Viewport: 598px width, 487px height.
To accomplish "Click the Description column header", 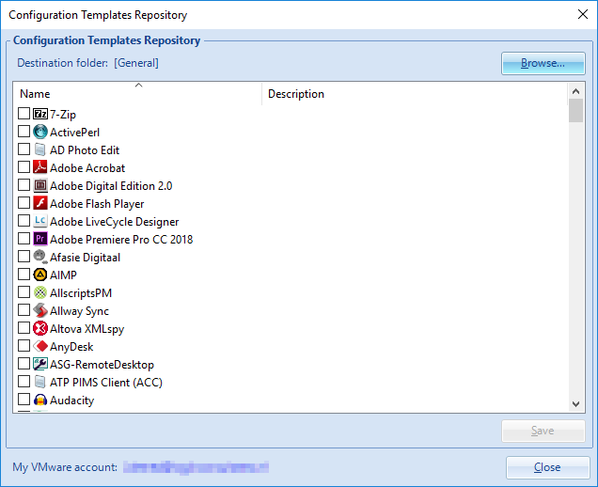I will pos(414,94).
